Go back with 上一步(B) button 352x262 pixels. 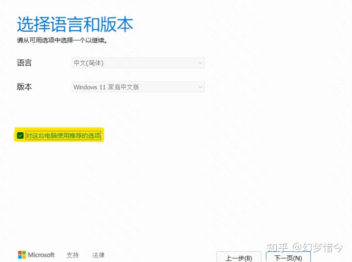tap(239, 257)
